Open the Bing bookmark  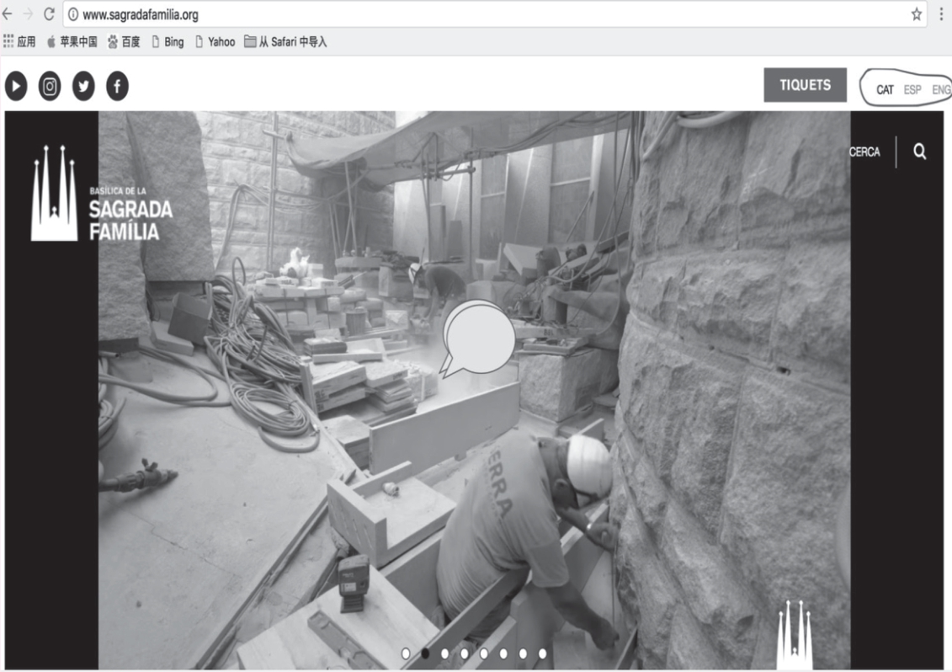point(168,41)
